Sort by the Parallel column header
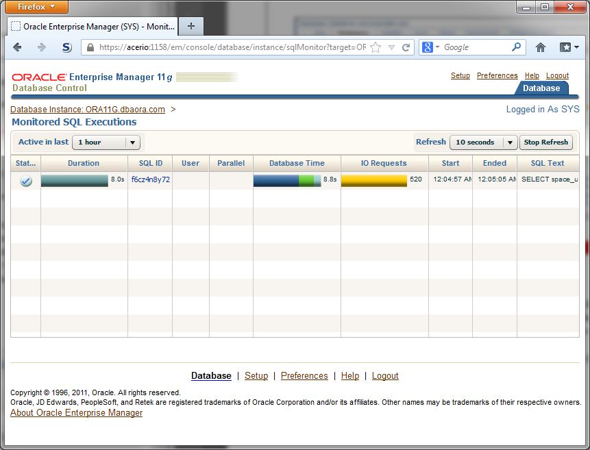This screenshot has height=450, width=590. 231,163
